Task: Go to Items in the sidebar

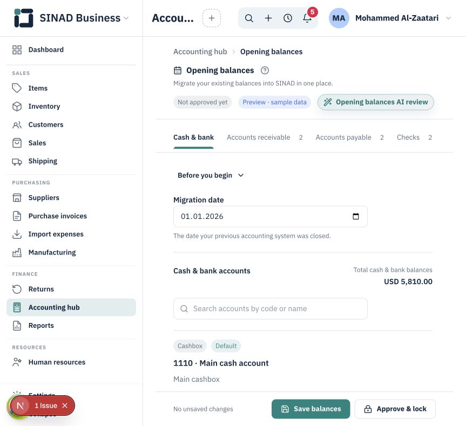Action: pyautogui.click(x=71, y=88)
